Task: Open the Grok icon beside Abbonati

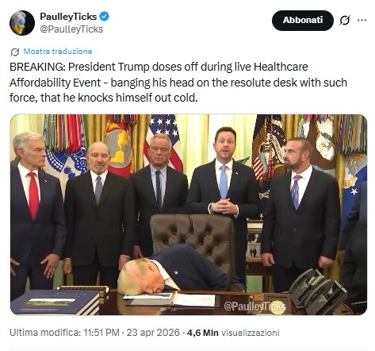Action: click(345, 21)
